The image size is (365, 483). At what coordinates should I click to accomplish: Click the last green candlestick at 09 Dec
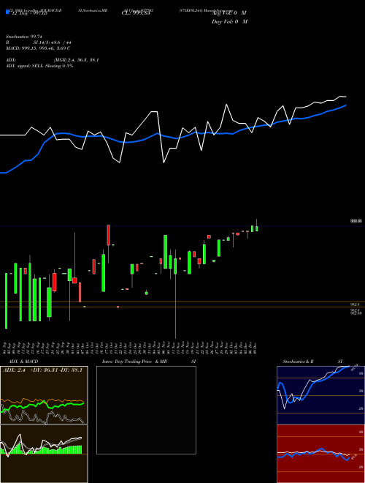click(x=256, y=228)
